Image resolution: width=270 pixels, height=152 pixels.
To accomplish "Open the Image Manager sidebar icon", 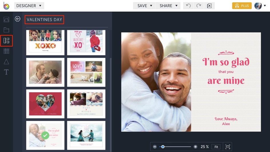I will click(6, 19).
